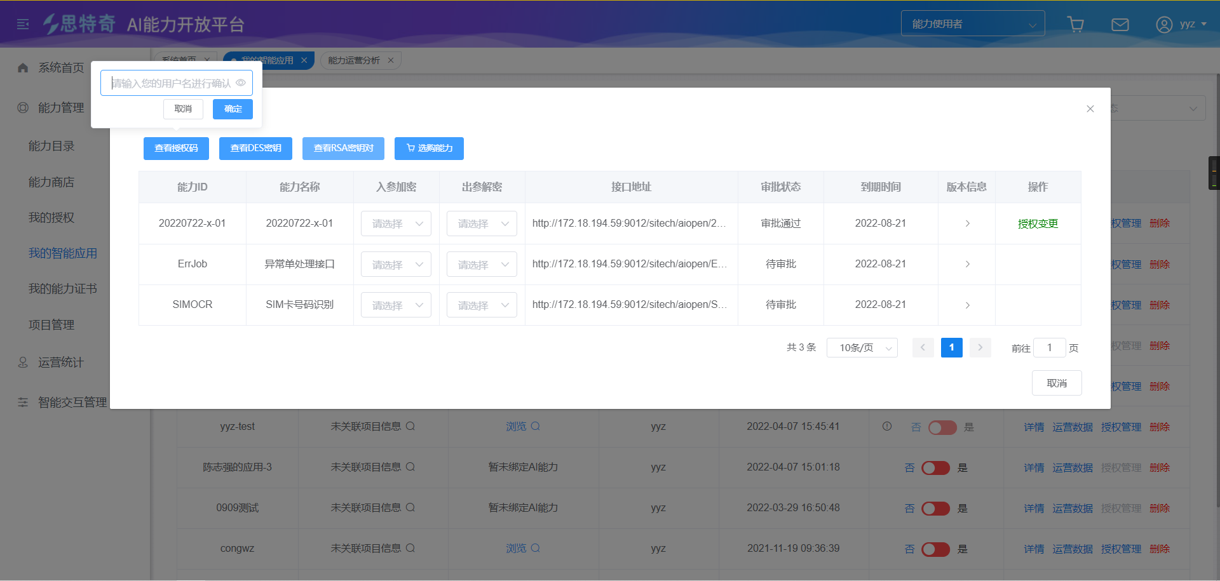The width and height of the screenshot is (1220, 581).
Task: Toggle the switch in 陈志强的应用-3 row
Action: (935, 468)
